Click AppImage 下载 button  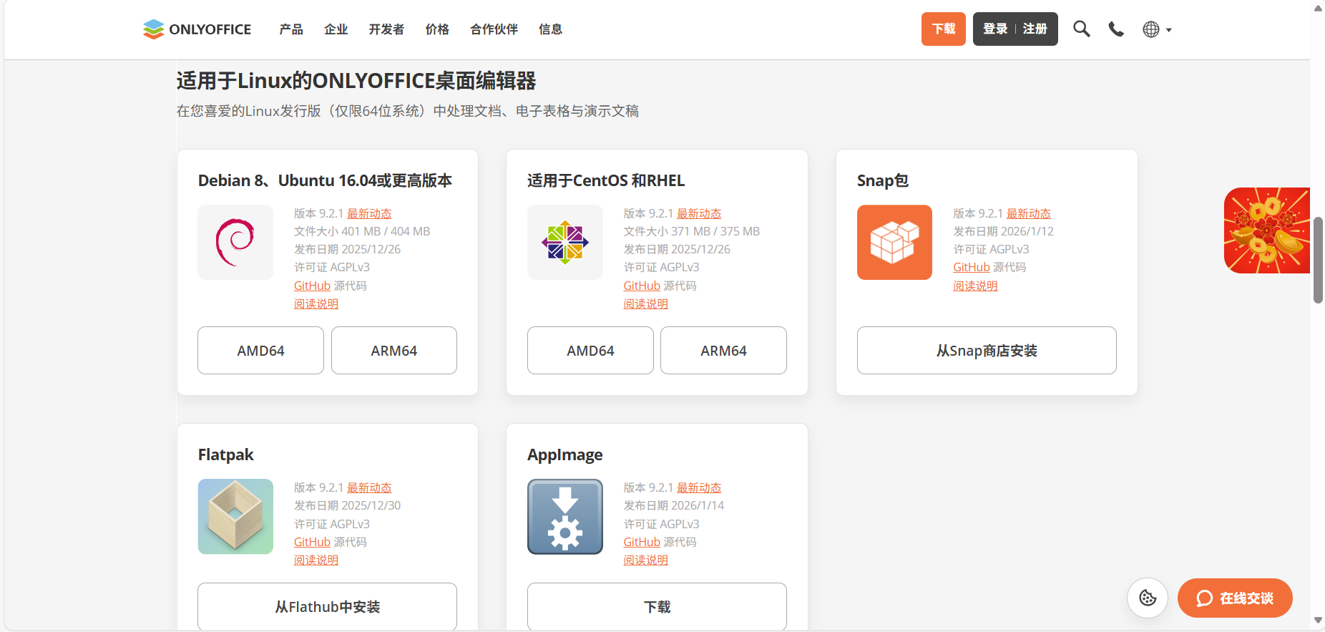tap(657, 607)
